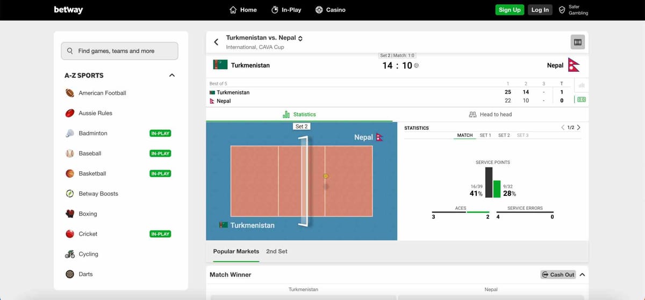The image size is (645, 300).
Task: Click the 'International, CAVA Cup' text
Action: [255, 47]
